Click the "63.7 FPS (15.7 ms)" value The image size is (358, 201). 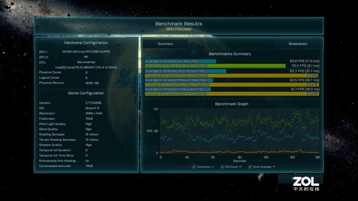point(304,71)
